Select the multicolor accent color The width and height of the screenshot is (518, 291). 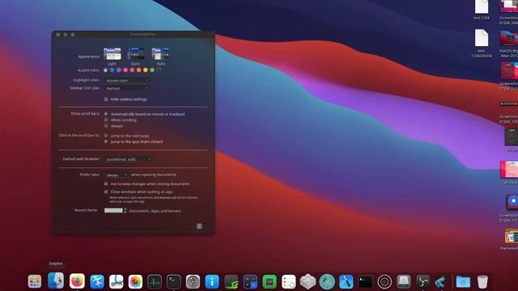pyautogui.click(x=105, y=70)
